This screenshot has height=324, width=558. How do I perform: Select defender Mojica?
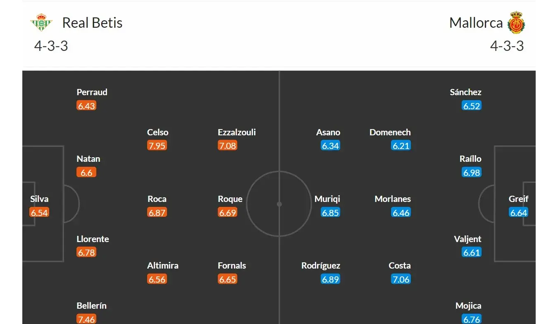(468, 306)
